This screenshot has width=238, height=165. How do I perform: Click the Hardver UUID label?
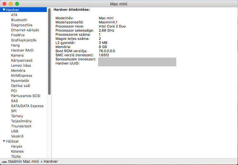(x=67, y=63)
